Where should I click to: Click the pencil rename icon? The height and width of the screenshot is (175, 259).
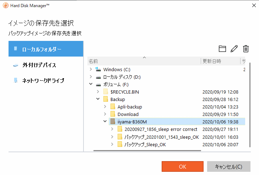(x=234, y=49)
